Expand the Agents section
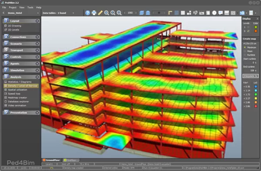The width and height of the screenshot is (261, 171). [37, 64]
